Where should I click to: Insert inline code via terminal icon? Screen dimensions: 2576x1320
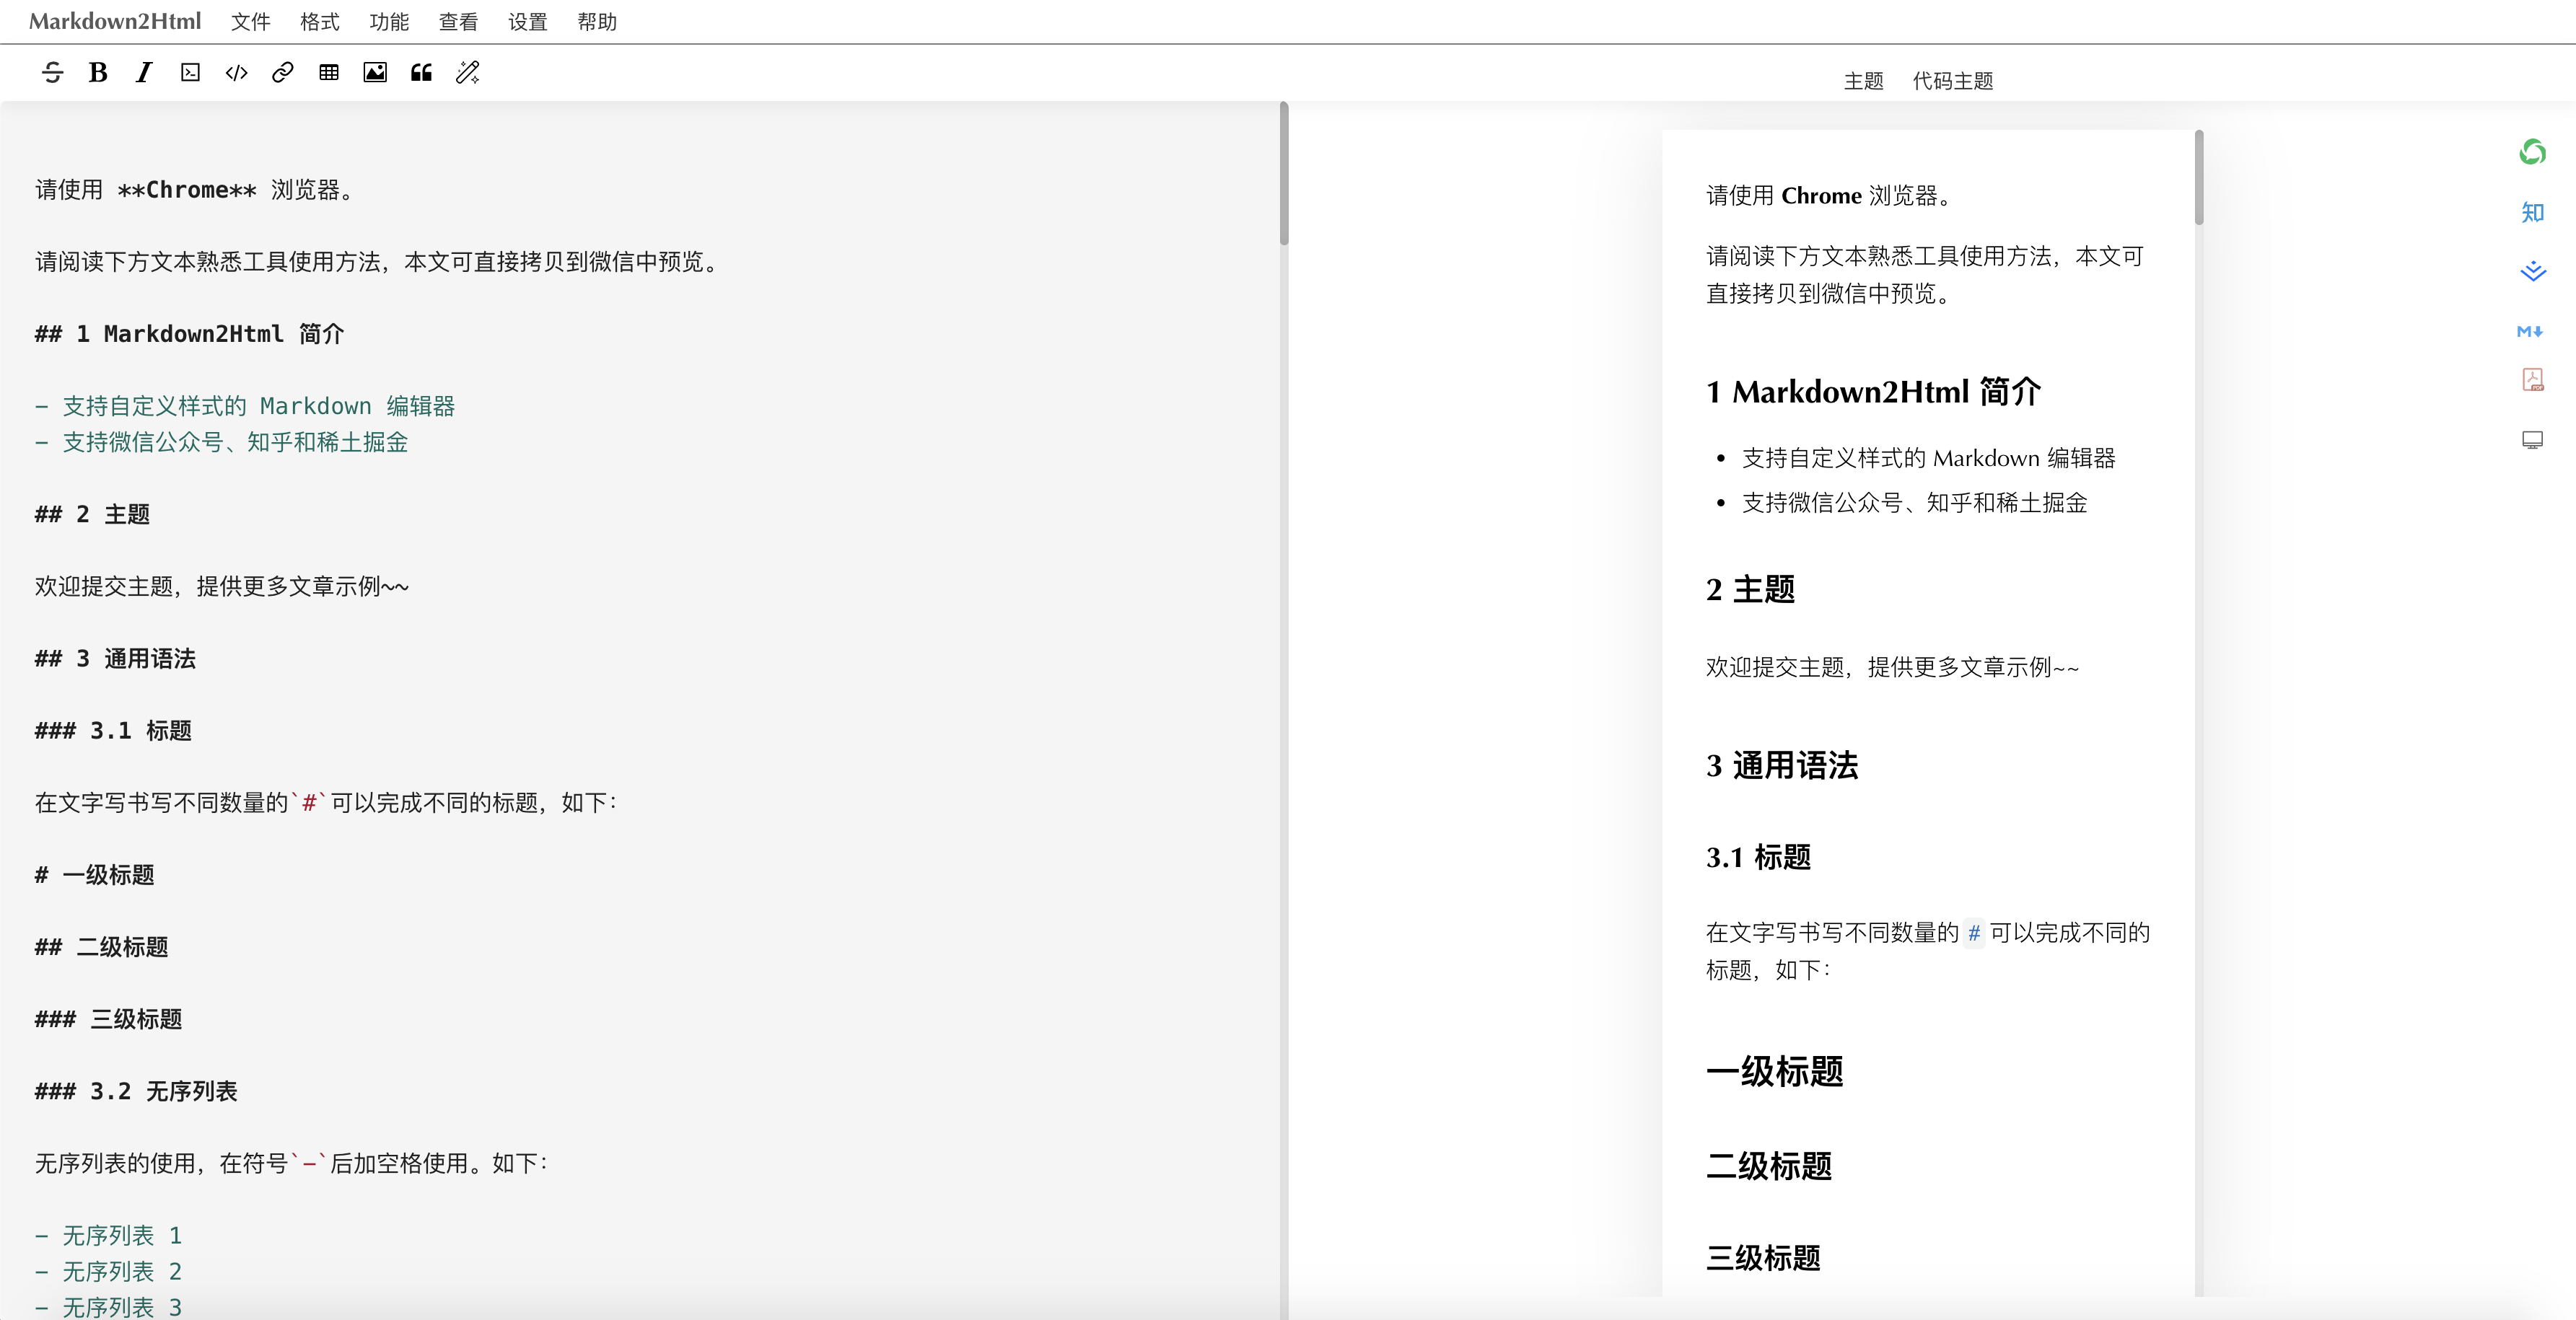pyautogui.click(x=190, y=72)
